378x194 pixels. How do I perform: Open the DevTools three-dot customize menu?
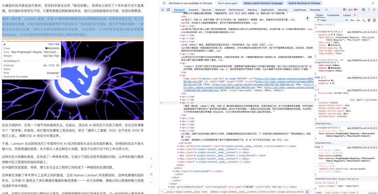point(369,10)
